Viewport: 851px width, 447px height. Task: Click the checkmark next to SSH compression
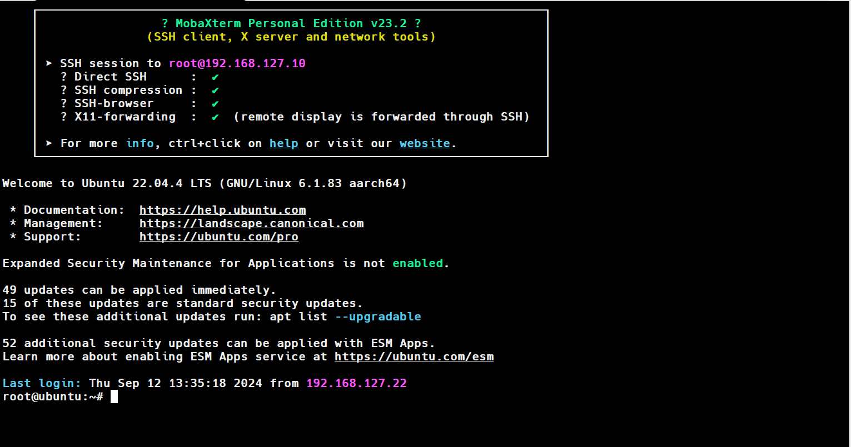point(215,91)
